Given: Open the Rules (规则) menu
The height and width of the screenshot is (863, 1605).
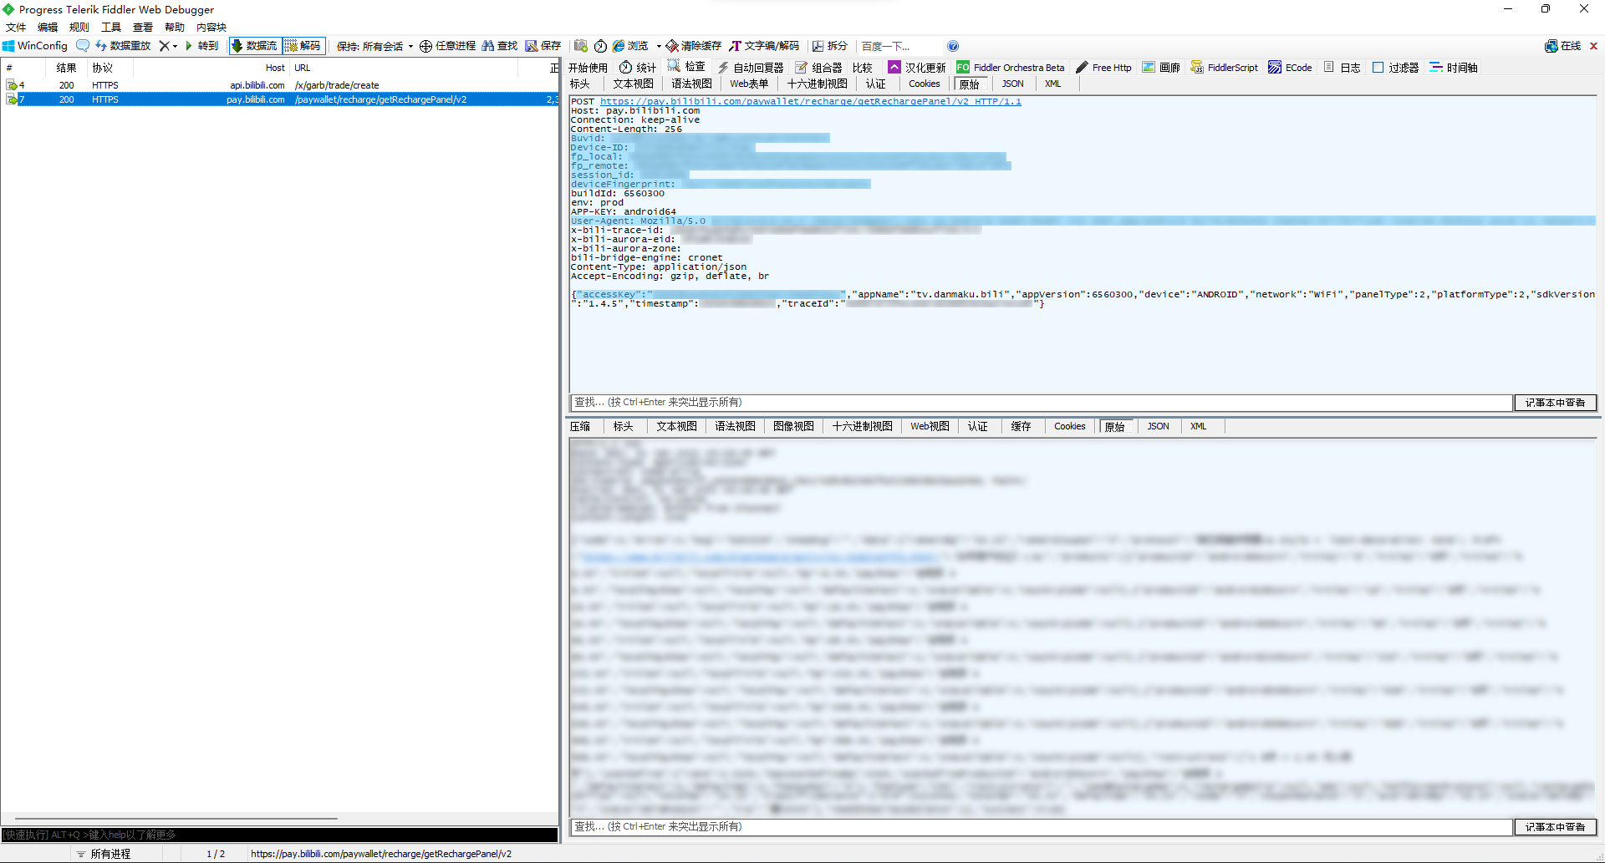Looking at the screenshot, I should [79, 28].
